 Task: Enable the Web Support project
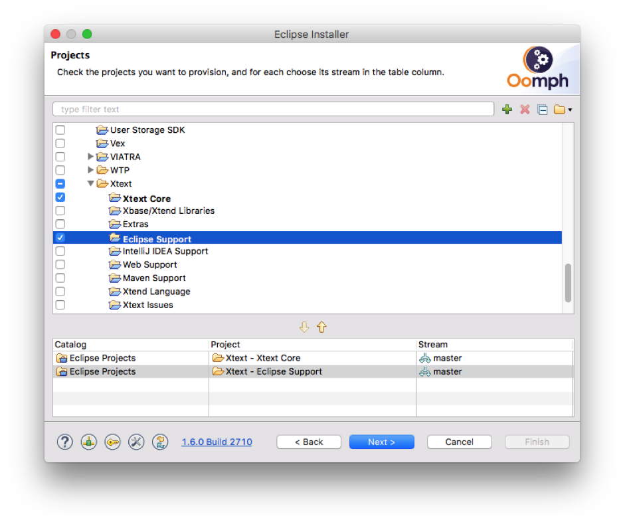point(60,264)
